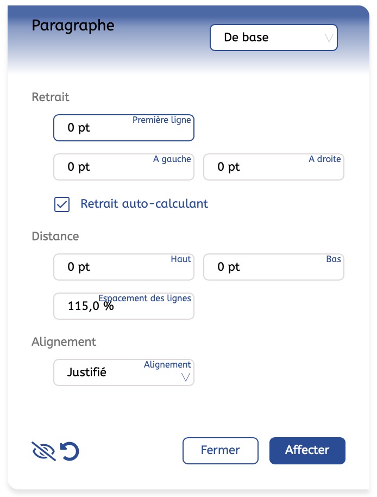Screen dimensions: 377x497
Task: Click the gray Alignement section heading
Action: tap(64, 342)
